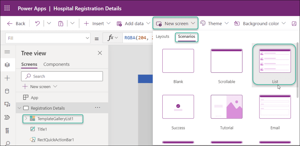
Task: Switch to the Components tab
Action: tap(57, 64)
